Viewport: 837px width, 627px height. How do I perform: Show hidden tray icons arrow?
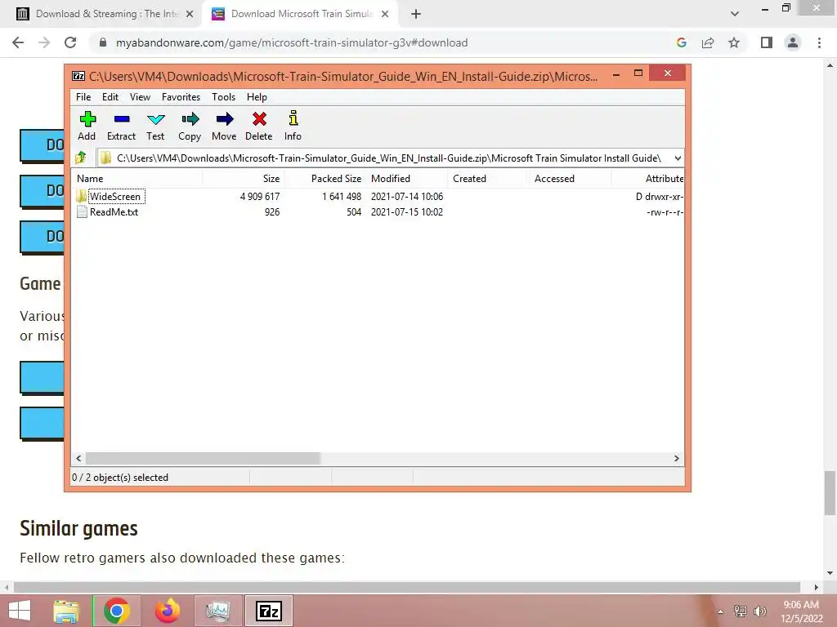click(x=721, y=611)
